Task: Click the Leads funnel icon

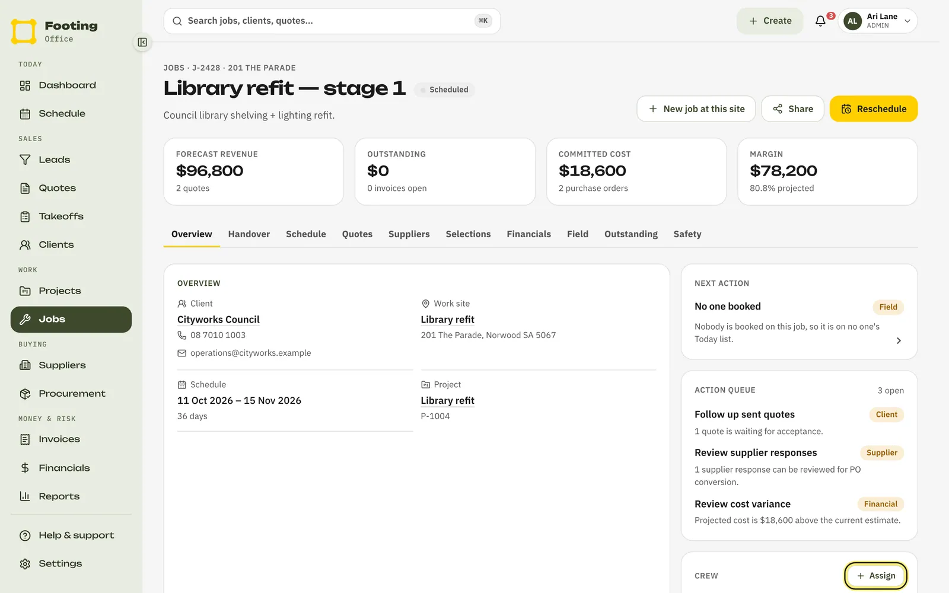Action: pyautogui.click(x=25, y=160)
